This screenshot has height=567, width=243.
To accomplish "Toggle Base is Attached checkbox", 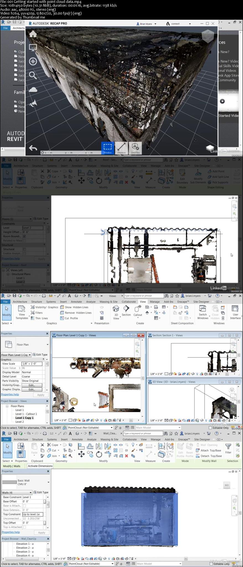I will 24,506.
